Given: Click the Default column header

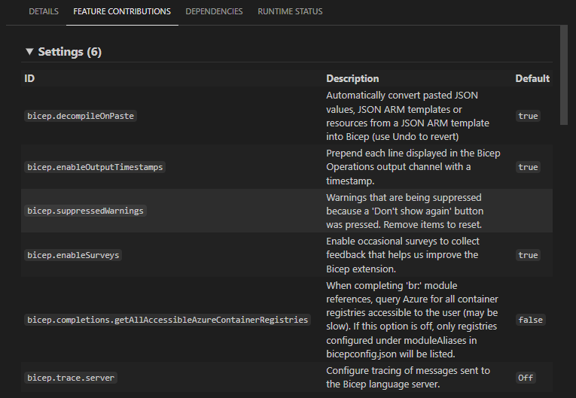Looking at the screenshot, I should [x=532, y=78].
